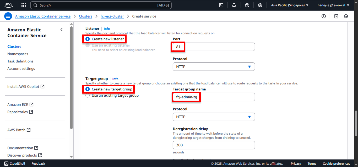Image resolution: width=358 pixels, height=167 pixels.
Task: Open Account settings in the sidebar
Action: 21,68
